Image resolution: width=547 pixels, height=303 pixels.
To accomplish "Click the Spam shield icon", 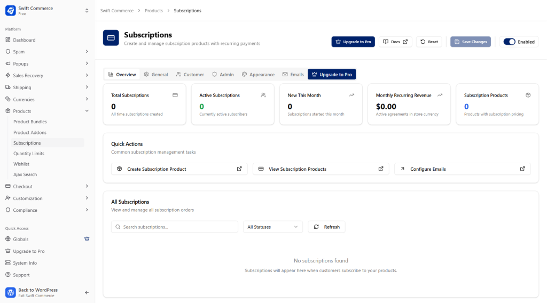I will (8, 52).
